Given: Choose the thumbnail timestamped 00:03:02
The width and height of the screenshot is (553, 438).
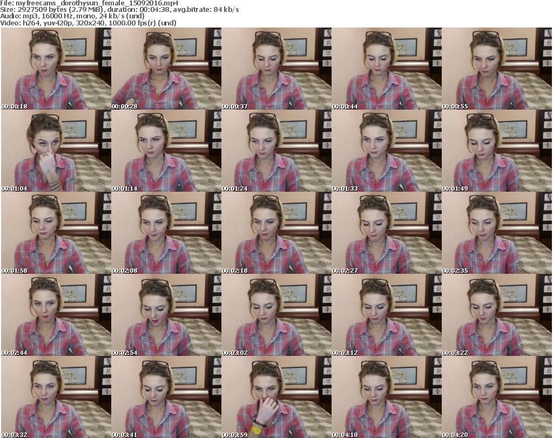Looking at the screenshot, I should (x=276, y=315).
